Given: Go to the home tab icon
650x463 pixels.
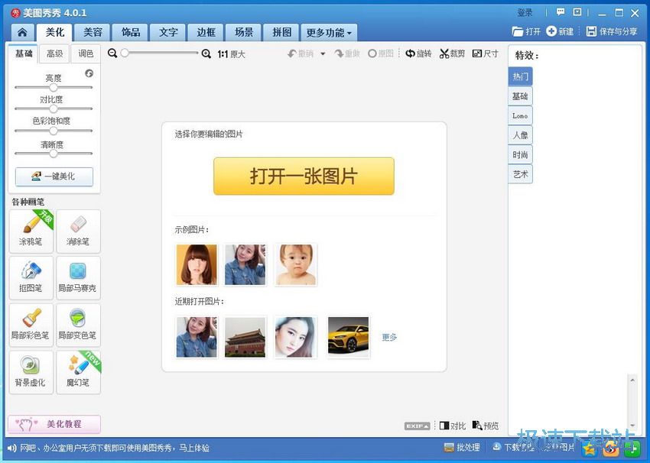Looking at the screenshot, I should [22, 32].
